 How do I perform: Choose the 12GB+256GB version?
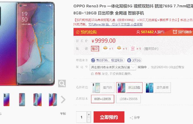(x=128, y=99)
